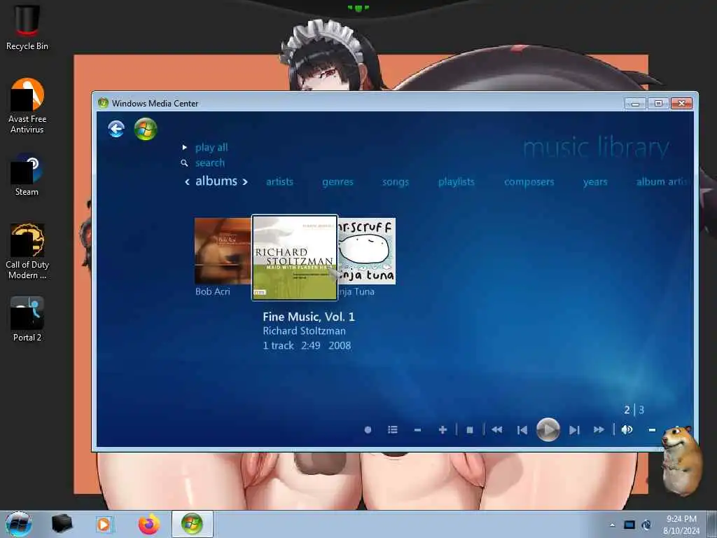The image size is (717, 538).
Task: Click the 1 track info text
Action: click(x=278, y=345)
